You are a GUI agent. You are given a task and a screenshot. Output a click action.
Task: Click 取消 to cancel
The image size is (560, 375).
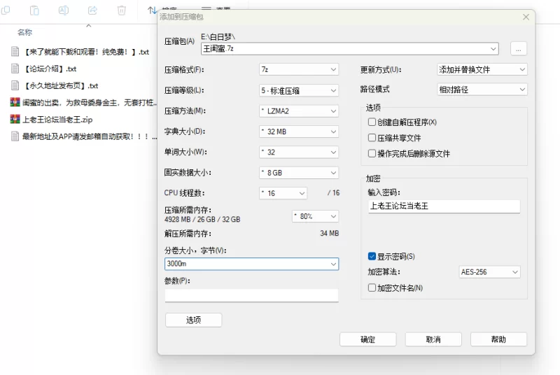pyautogui.click(x=433, y=339)
